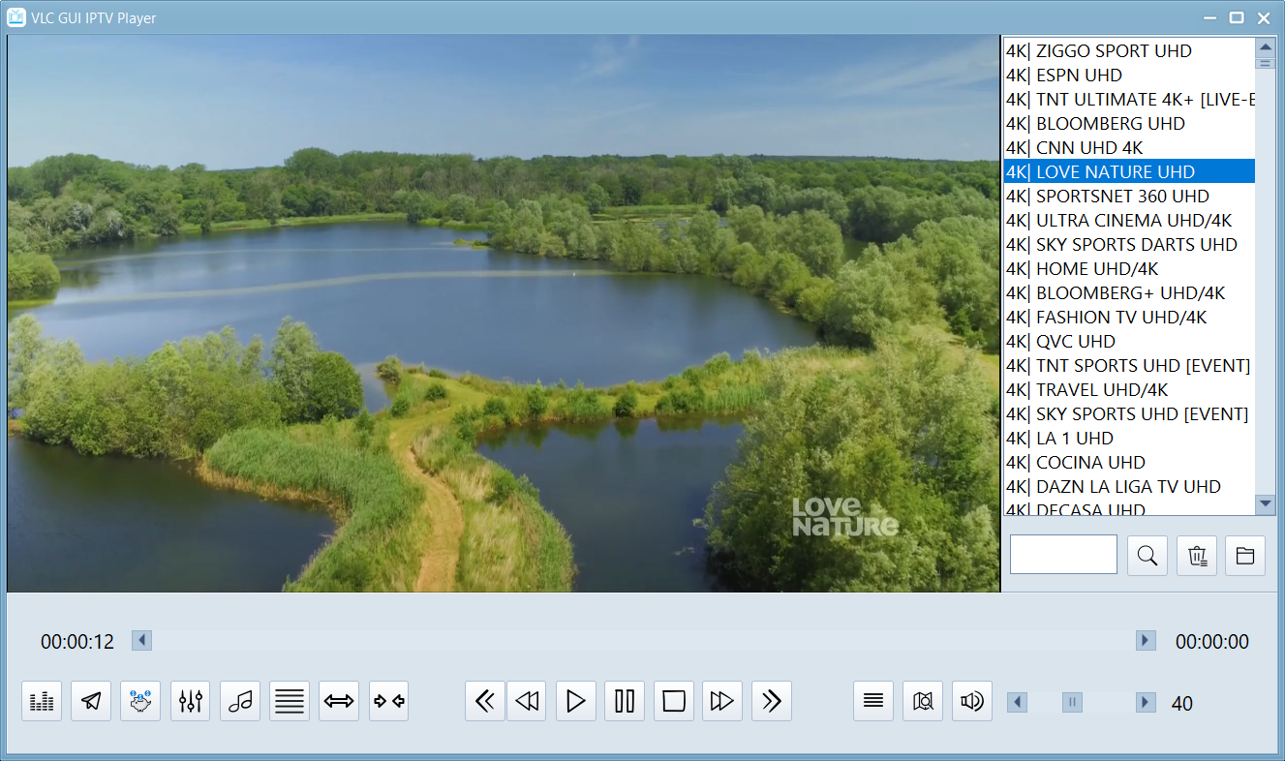Click the magnifying glass search button
This screenshot has width=1285, height=761.
(1147, 556)
